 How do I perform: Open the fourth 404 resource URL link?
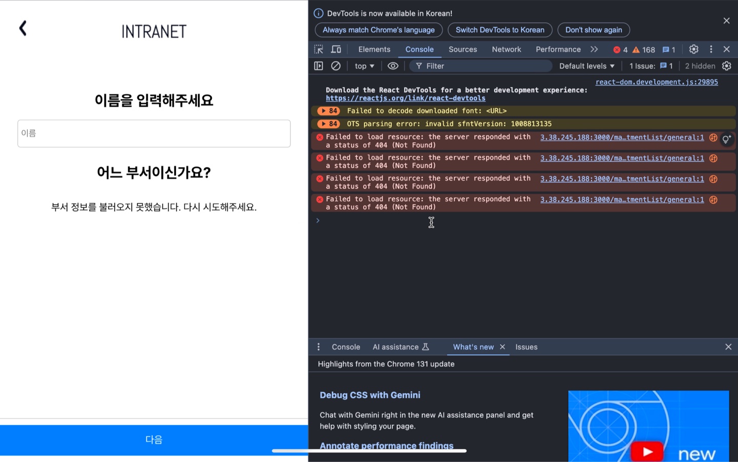(x=622, y=199)
